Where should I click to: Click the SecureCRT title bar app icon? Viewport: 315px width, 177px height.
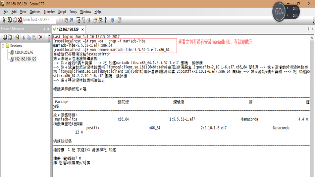point(2,4)
